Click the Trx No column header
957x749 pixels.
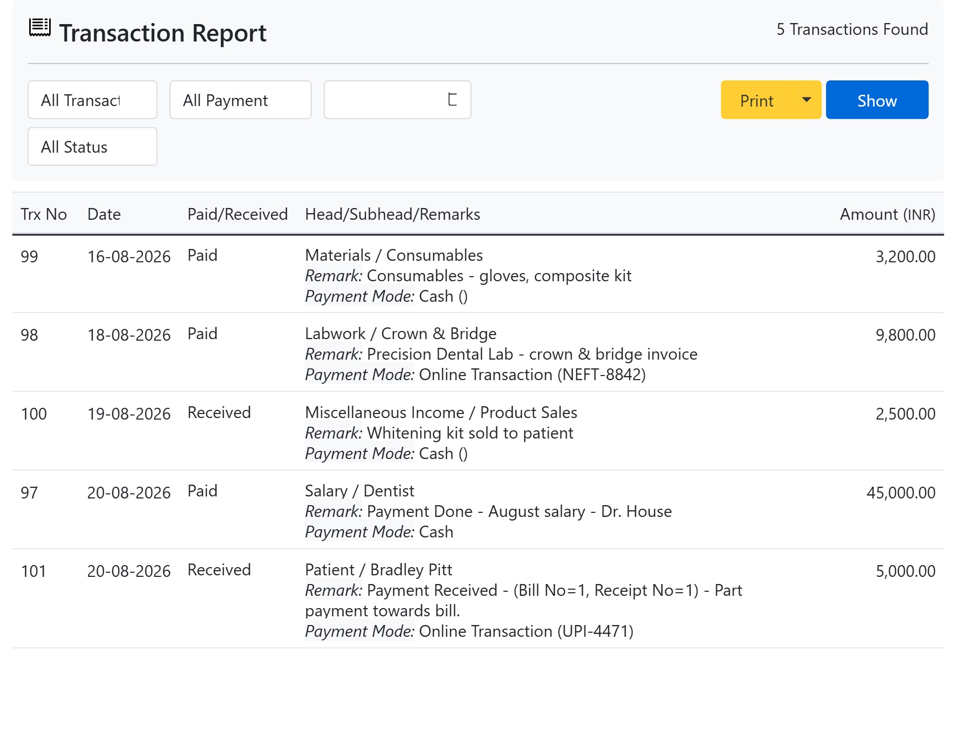click(x=44, y=214)
